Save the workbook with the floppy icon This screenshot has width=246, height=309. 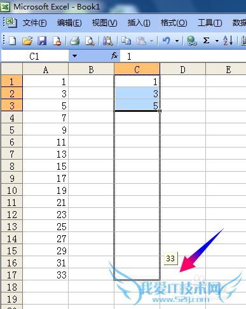[42, 41]
